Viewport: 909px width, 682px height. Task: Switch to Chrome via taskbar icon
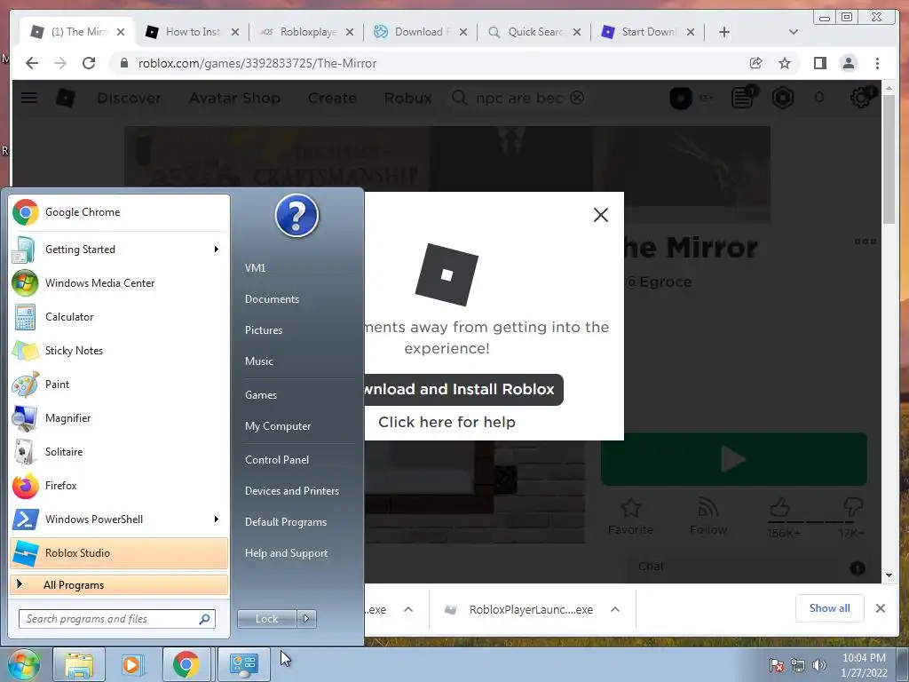tap(186, 664)
